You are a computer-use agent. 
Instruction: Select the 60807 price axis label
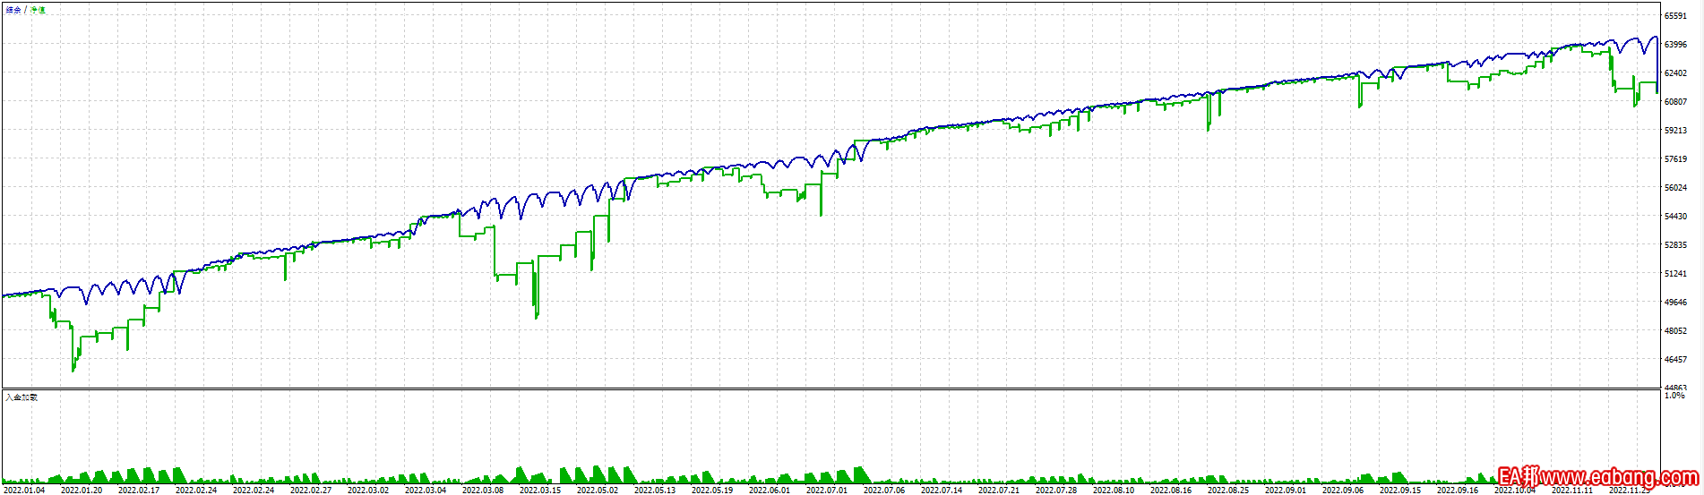point(1675,102)
